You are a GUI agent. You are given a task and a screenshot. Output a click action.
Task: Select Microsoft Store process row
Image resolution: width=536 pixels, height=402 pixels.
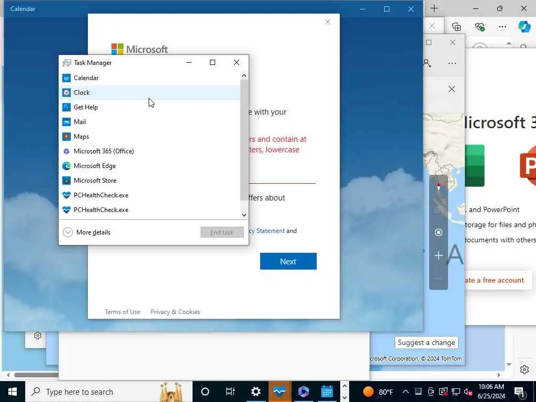click(150, 181)
